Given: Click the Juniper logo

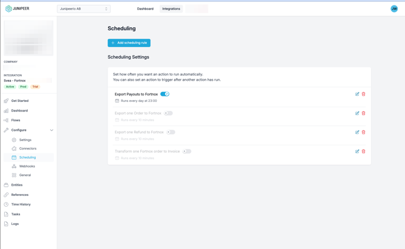Looking at the screenshot, I should coord(17,8).
